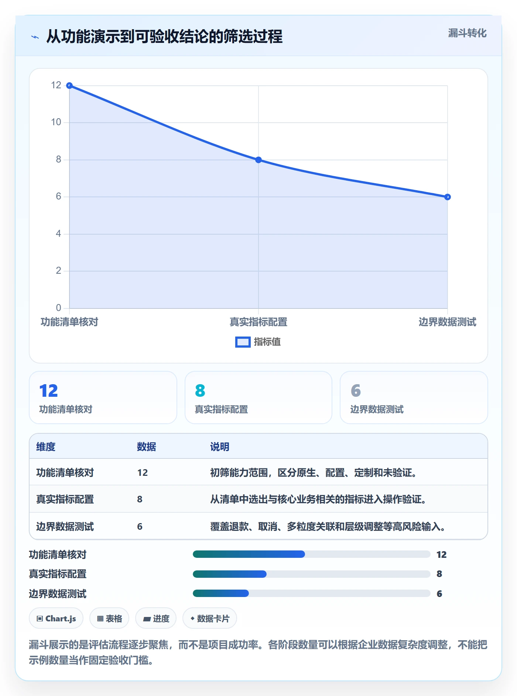
Task: Click the grid icon in 表格 chip
Action: 100,619
